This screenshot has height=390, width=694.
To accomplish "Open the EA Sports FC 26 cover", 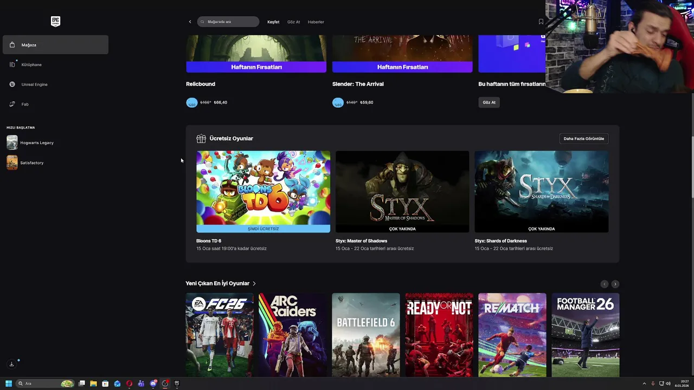I will tap(220, 335).
